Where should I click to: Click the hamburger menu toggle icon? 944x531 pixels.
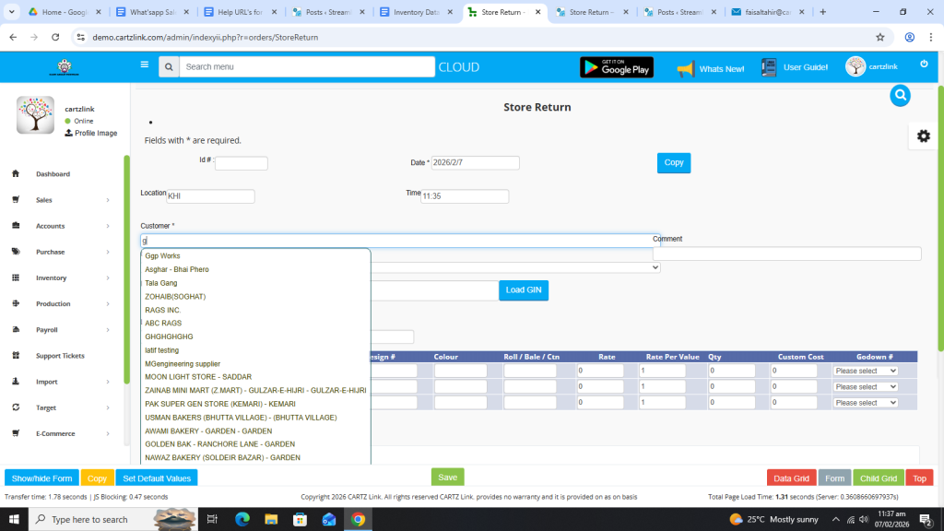click(144, 65)
